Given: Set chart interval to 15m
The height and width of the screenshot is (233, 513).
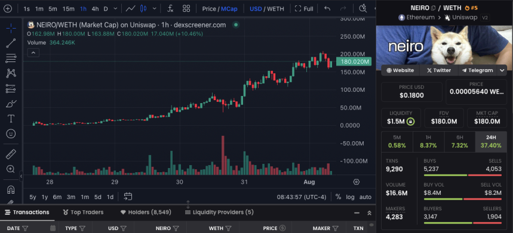Looking at the screenshot, I should [x=68, y=9].
